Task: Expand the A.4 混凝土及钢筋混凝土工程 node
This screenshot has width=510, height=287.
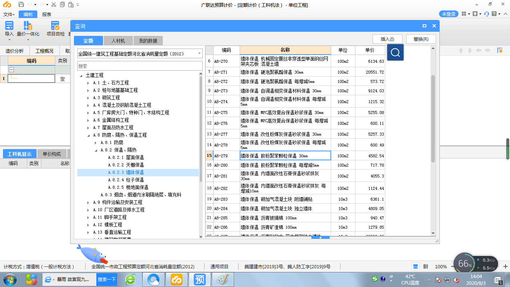Action: pyautogui.click(x=88, y=105)
